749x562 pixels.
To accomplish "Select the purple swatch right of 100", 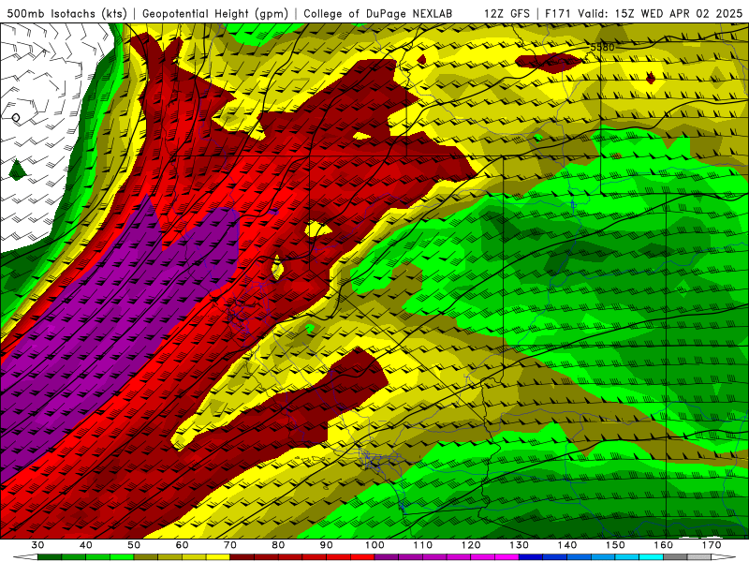I will [387, 557].
